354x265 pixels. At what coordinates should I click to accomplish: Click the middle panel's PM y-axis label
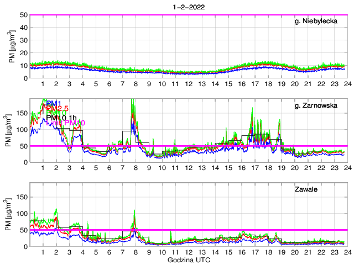click(x=7, y=130)
